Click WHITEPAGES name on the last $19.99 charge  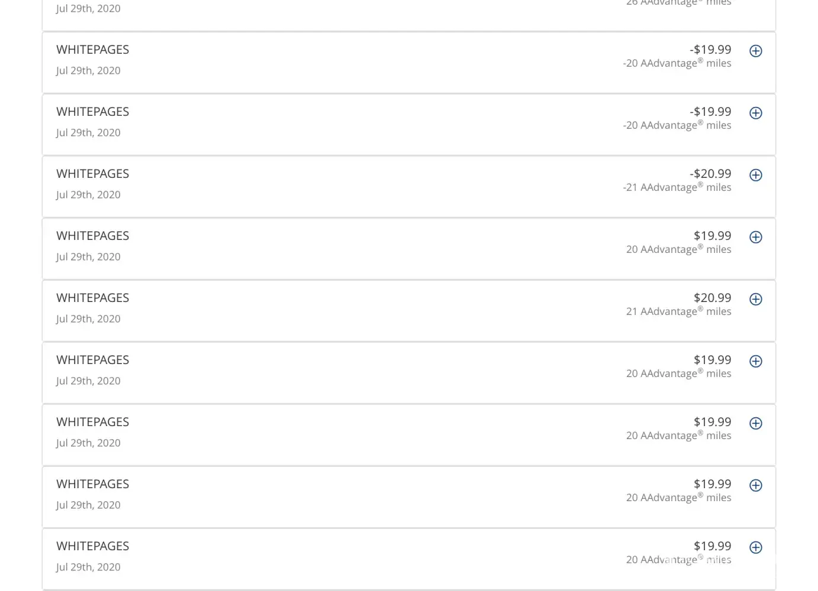click(x=92, y=546)
